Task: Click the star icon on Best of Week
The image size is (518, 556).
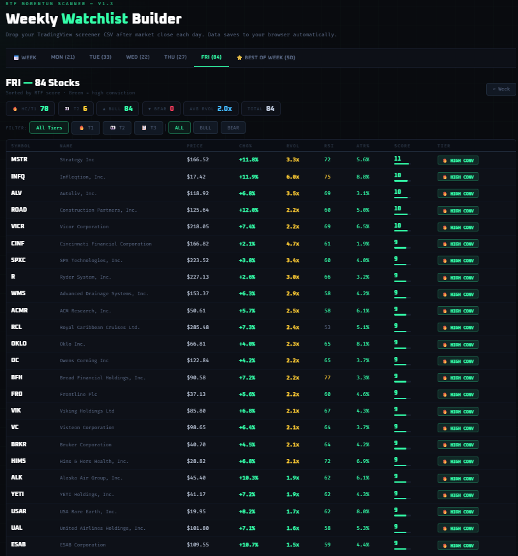Action: 239,57
